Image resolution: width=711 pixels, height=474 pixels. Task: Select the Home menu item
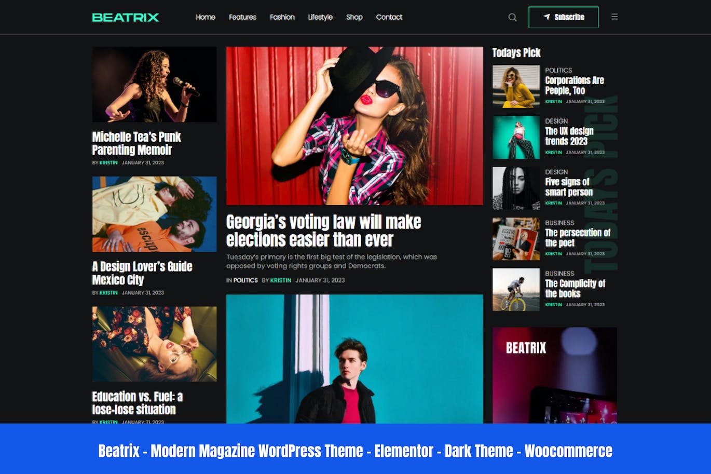pyautogui.click(x=206, y=17)
